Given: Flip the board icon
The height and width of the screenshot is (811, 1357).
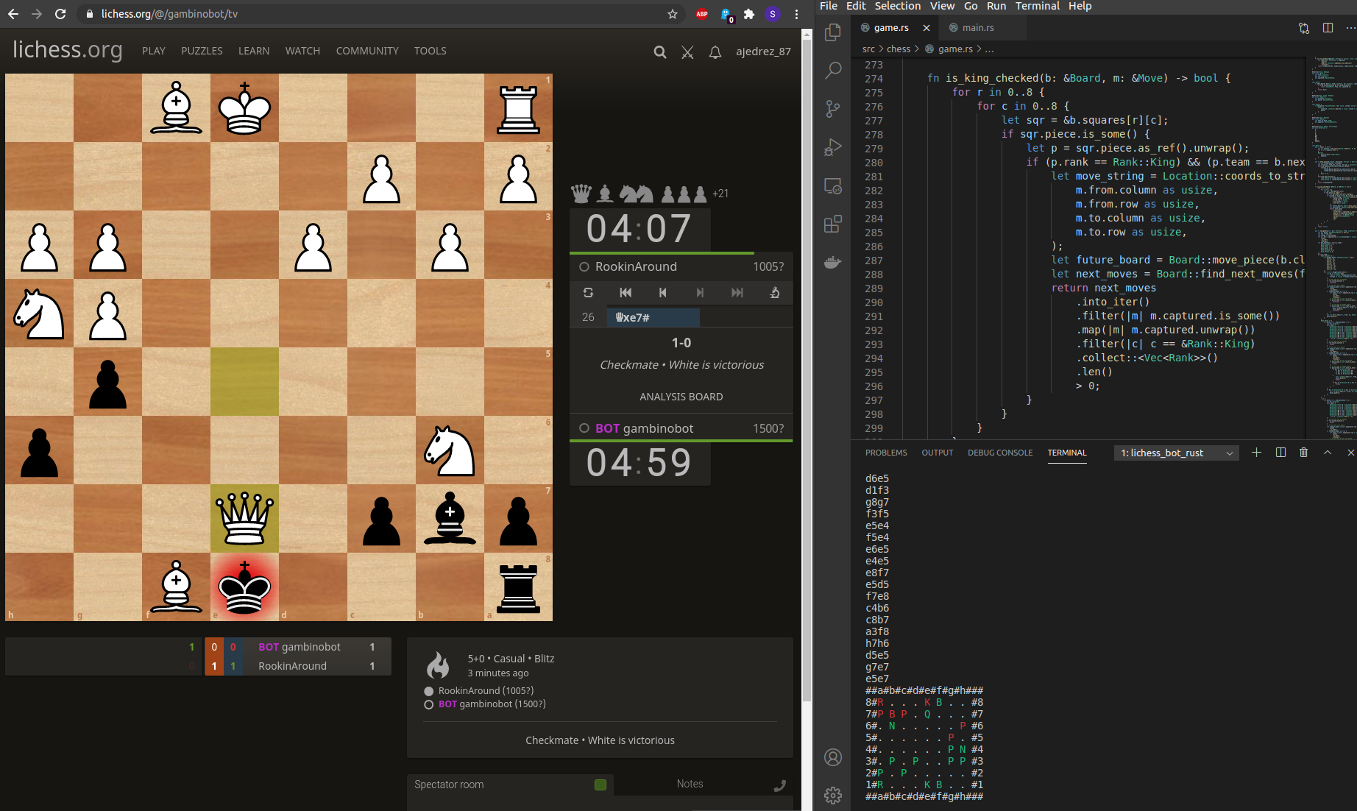Looking at the screenshot, I should (588, 292).
